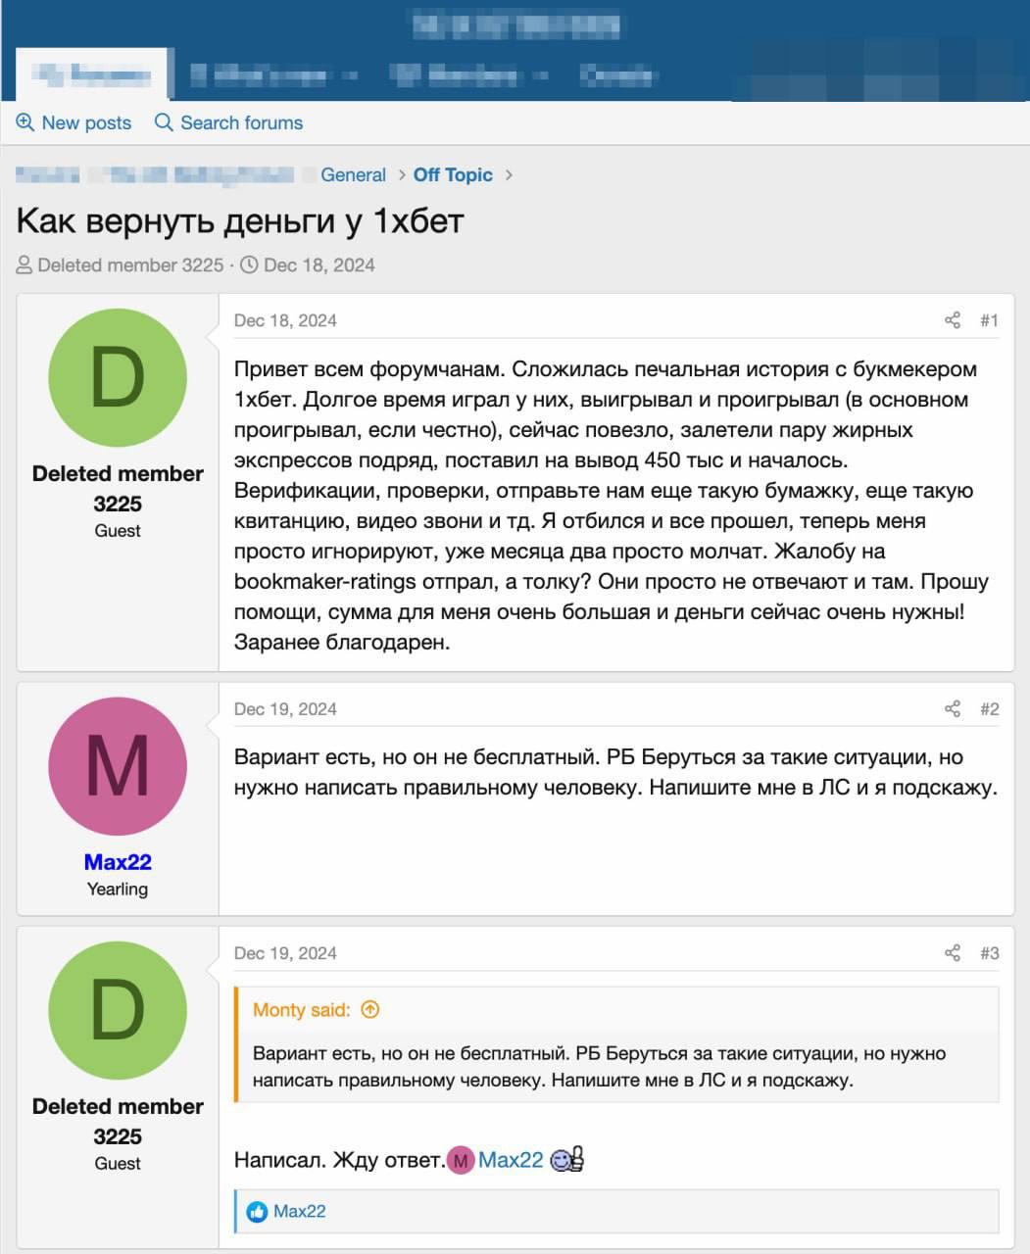Go to Off Topic breadcrumb
1030x1254 pixels.
pos(453,175)
